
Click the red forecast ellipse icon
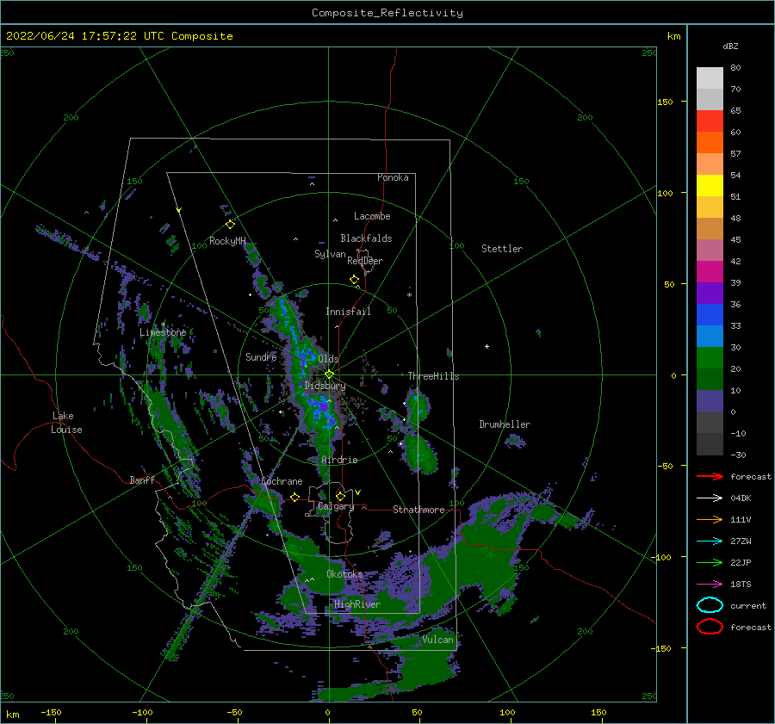pyautogui.click(x=710, y=627)
